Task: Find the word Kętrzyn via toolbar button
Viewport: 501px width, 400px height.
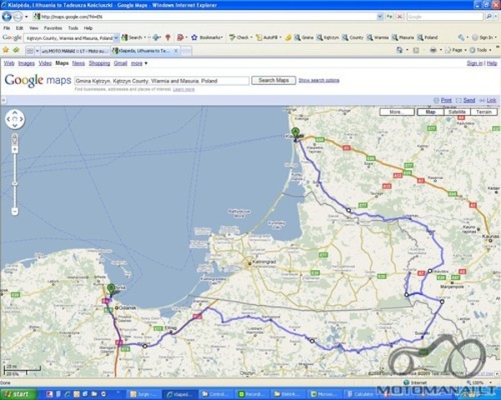Action: click(x=327, y=37)
